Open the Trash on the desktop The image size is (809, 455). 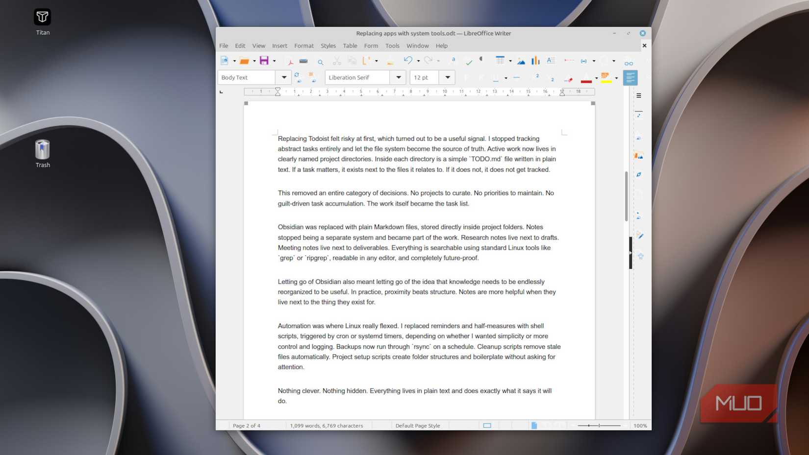point(42,149)
